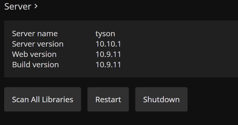Restart the server
This screenshot has height=125, width=238.
pos(108,99)
